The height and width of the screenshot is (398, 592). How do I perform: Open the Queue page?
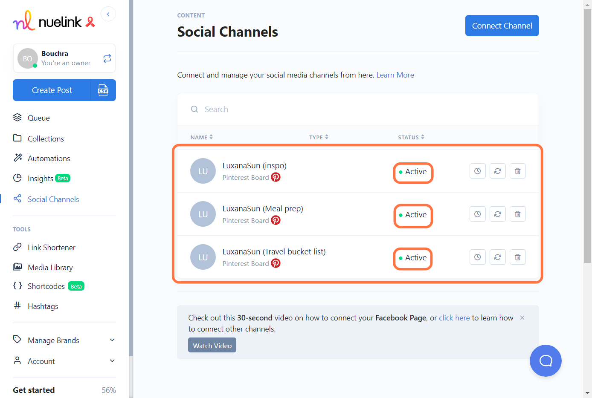pyautogui.click(x=38, y=118)
